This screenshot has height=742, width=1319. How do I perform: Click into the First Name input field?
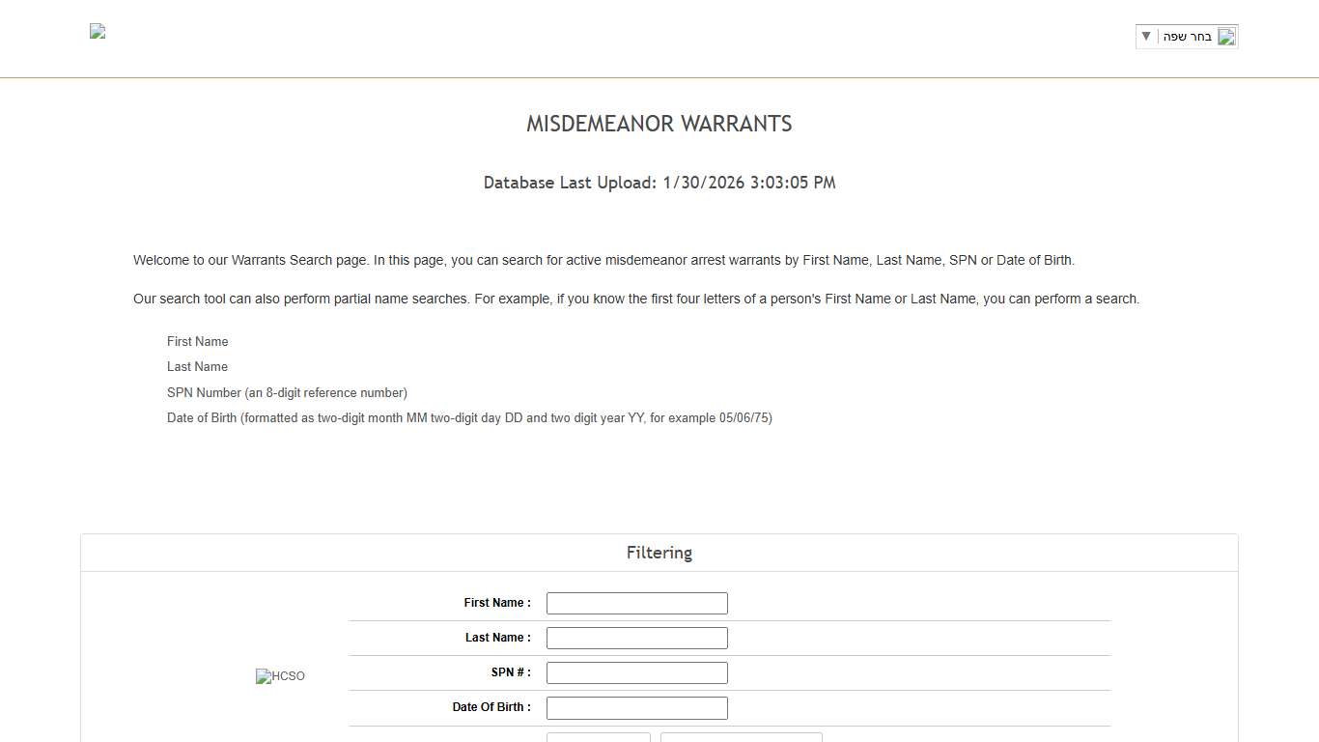(x=636, y=603)
